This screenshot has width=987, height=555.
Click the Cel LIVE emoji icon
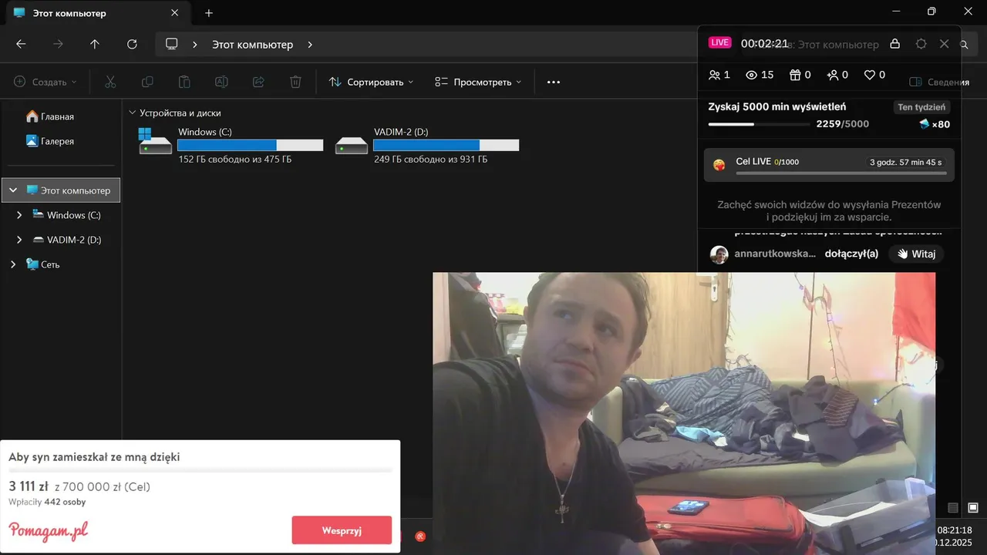(x=719, y=165)
